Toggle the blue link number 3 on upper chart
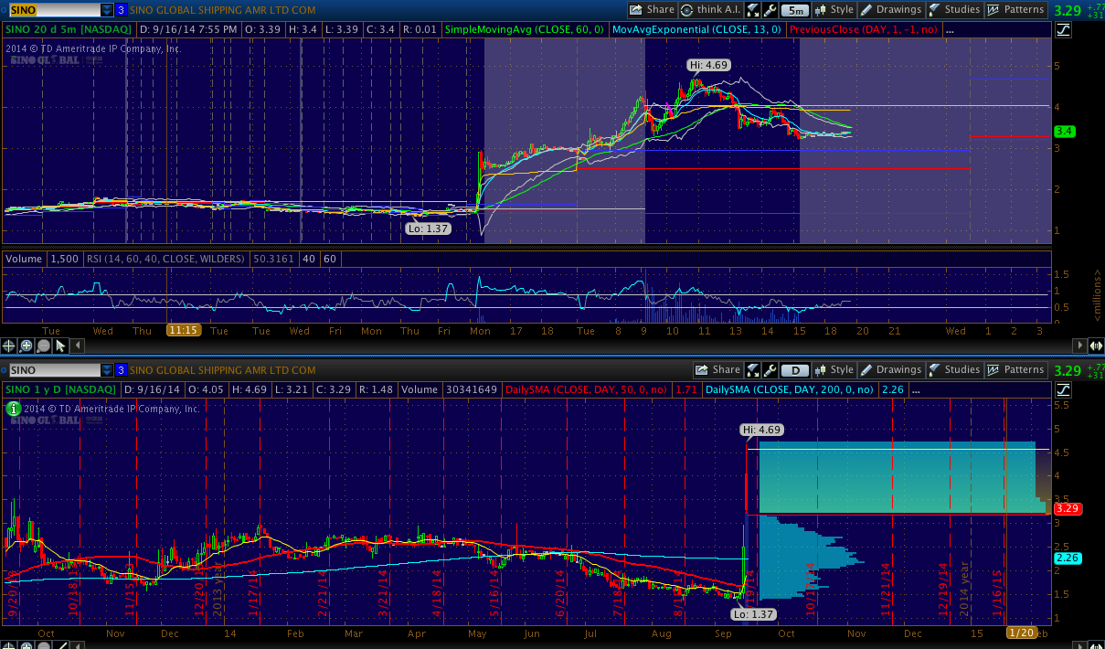Viewport: 1105px width, 649px height. point(122,10)
